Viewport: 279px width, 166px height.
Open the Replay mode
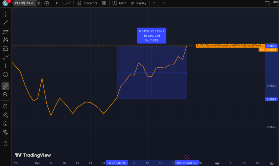tap(138, 3)
